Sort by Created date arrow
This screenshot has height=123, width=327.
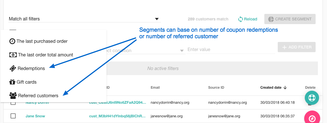[x=285, y=88]
